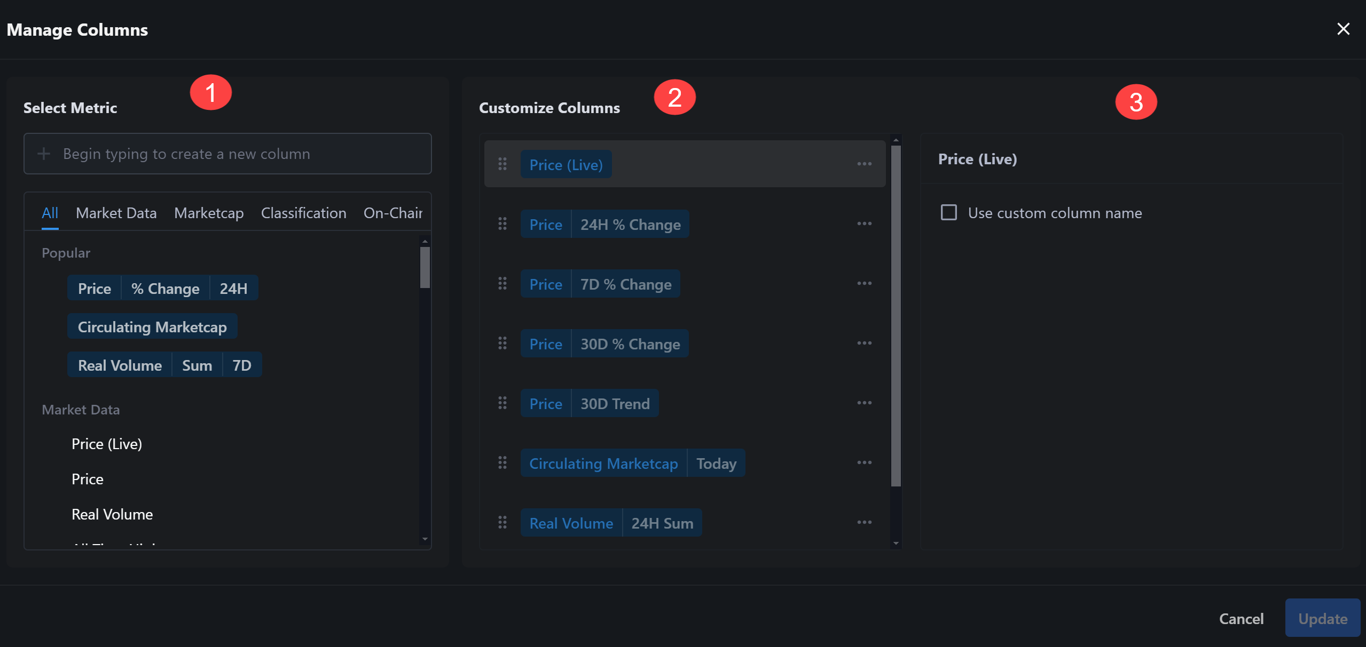Click Customize Columns scroll up arrow
1366x647 pixels.
(x=896, y=140)
